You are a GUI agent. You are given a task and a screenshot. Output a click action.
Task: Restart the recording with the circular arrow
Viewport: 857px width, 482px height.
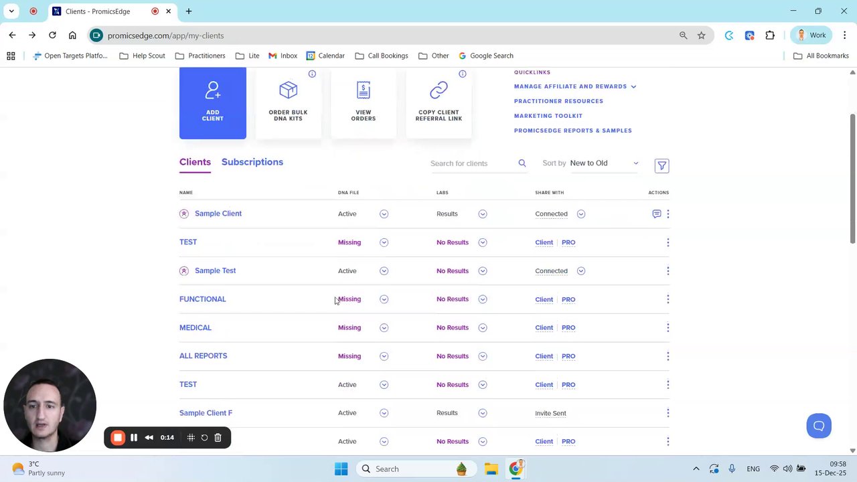(x=204, y=438)
